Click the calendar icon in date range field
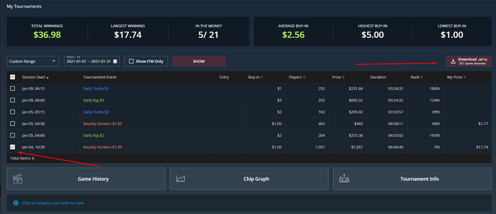The width and height of the screenshot is (496, 214). coord(115,61)
